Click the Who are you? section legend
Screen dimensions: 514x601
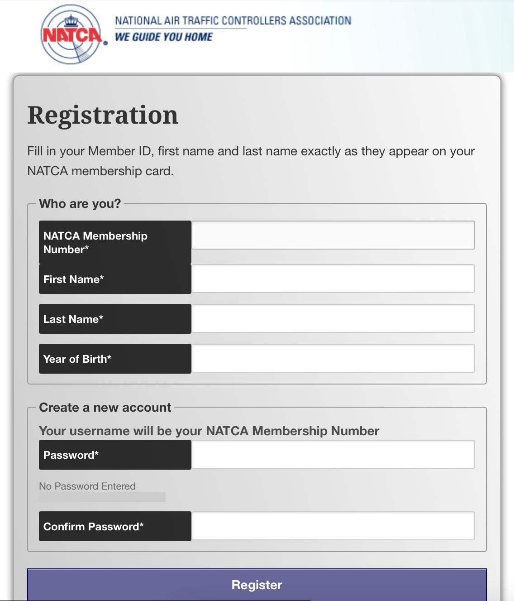coord(80,204)
